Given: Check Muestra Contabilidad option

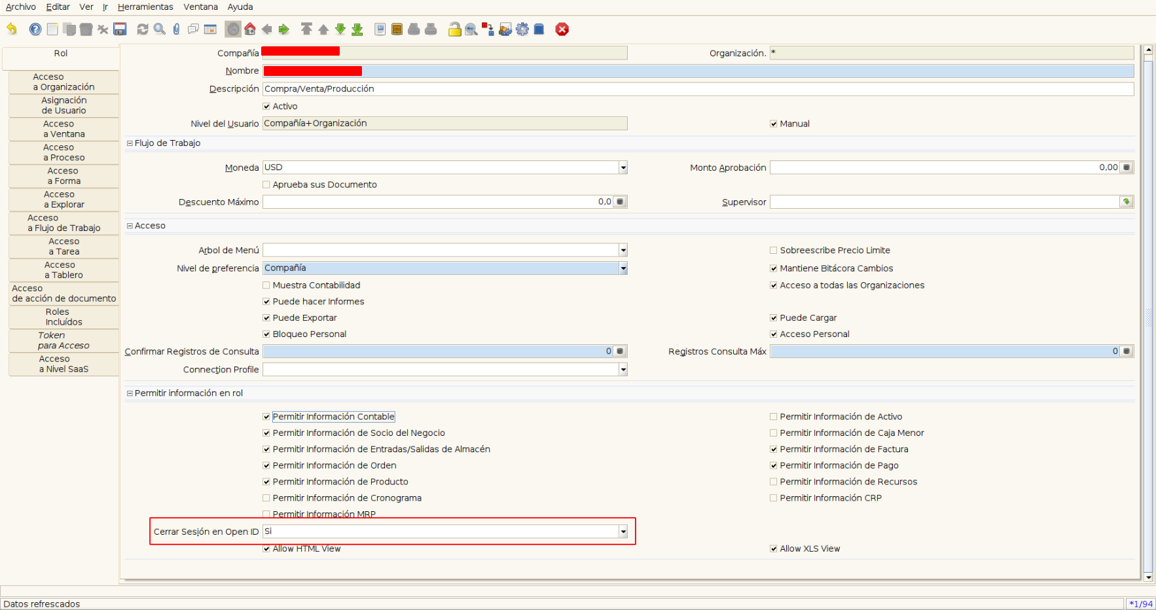Looking at the screenshot, I should (266, 285).
